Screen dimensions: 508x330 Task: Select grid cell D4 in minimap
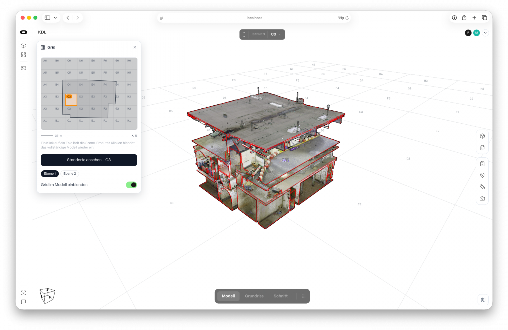(x=83, y=88)
